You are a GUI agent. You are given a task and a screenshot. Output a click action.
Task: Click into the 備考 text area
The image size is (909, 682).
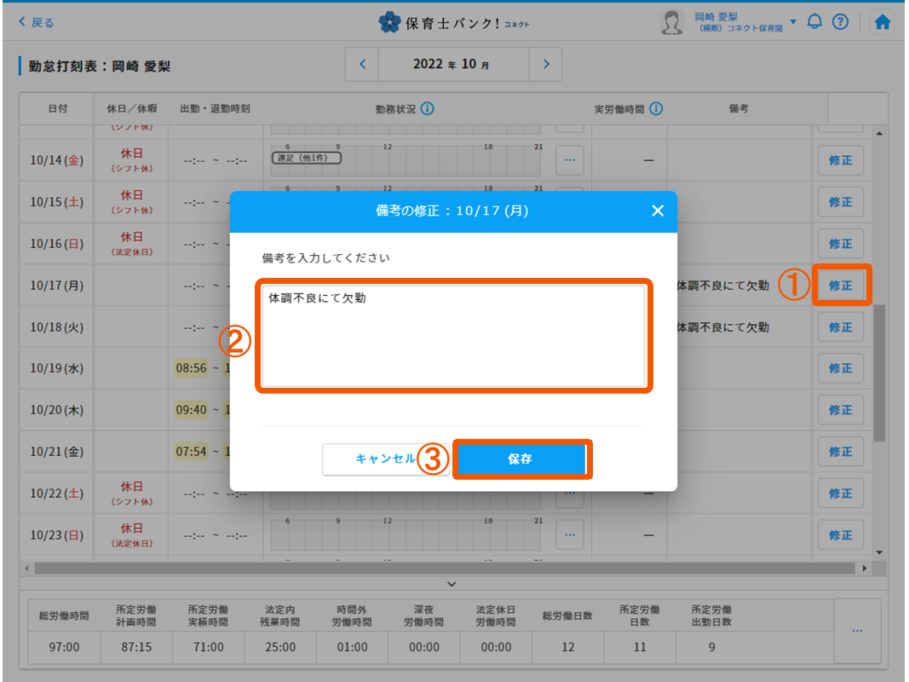click(453, 337)
